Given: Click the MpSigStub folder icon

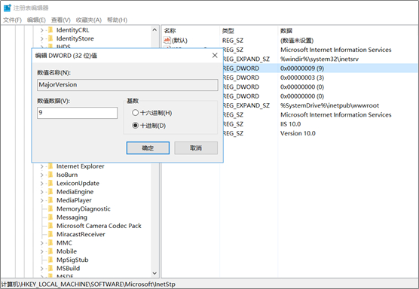Looking at the screenshot, I should pos(50,260).
